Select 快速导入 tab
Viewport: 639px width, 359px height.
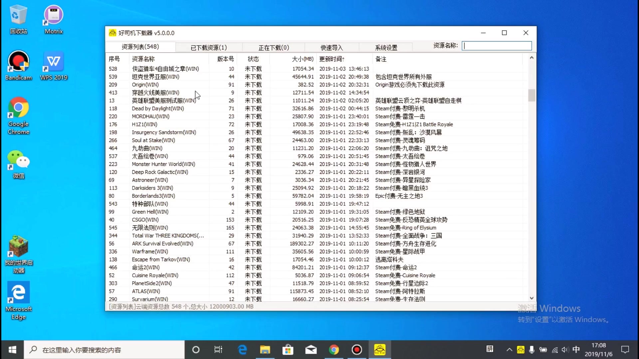[331, 47]
